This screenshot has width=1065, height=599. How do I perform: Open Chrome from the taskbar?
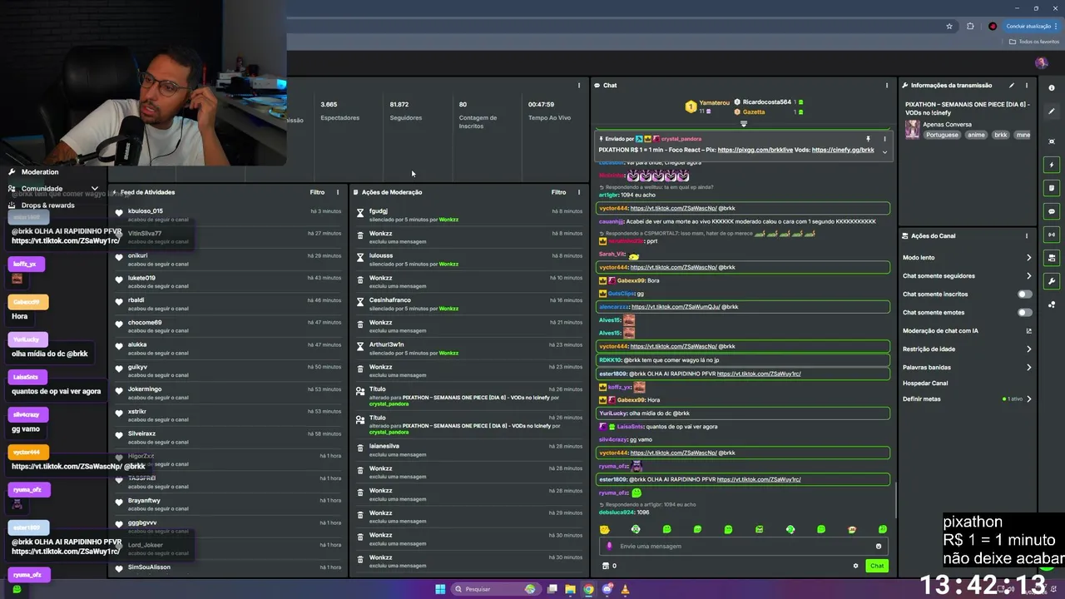(588, 589)
